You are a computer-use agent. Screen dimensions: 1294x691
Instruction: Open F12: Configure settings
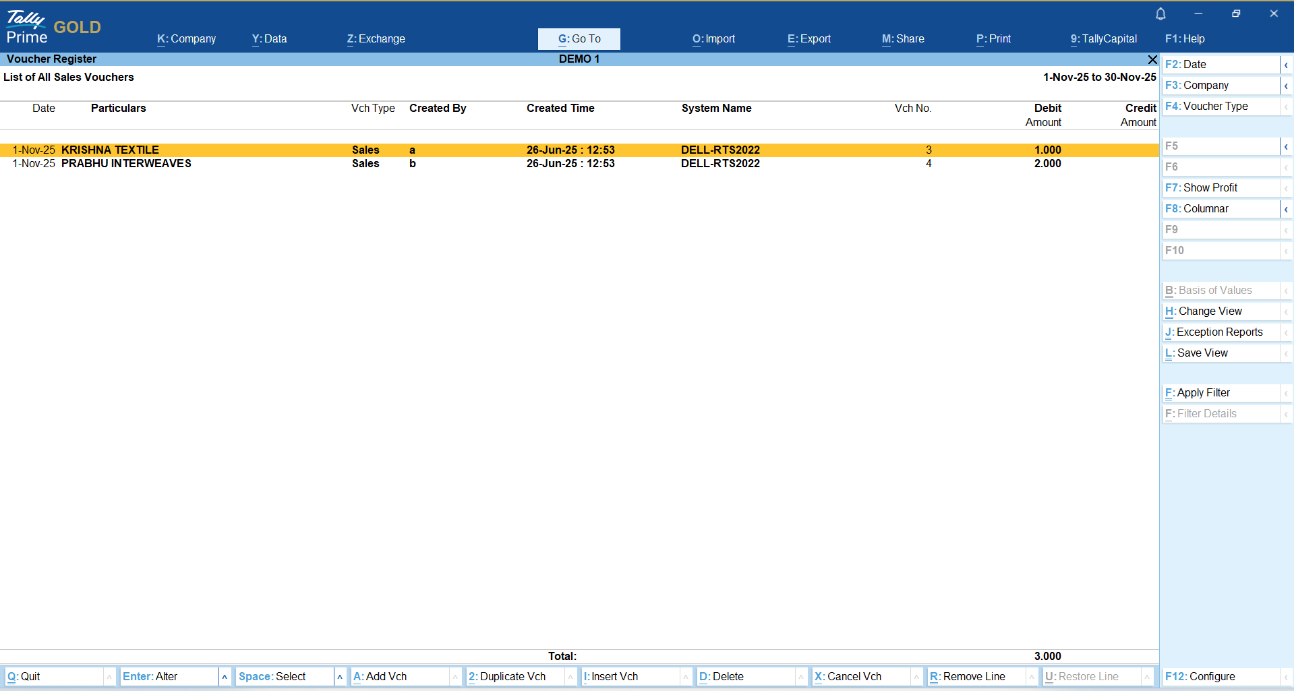coord(1200,676)
